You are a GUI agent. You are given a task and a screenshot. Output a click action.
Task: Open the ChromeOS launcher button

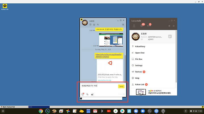click(3, 111)
